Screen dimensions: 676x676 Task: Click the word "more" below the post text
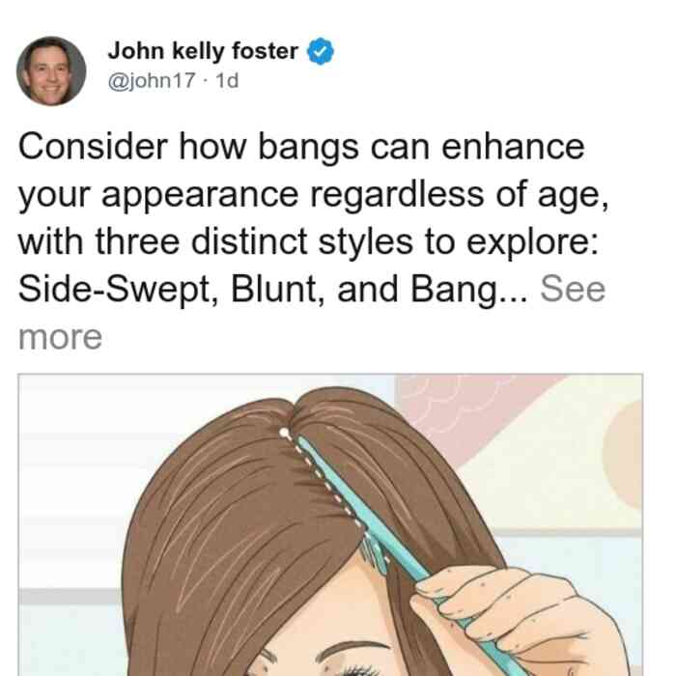click(x=60, y=337)
